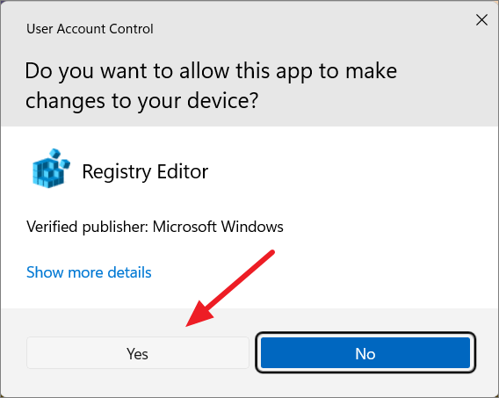Screen dimensions: 499x398
Task: Select the blue stacked-cubes Registry icon
Action: (x=51, y=169)
